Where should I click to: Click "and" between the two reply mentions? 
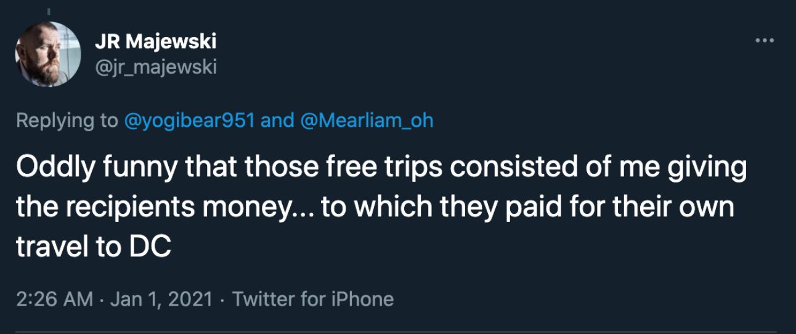(x=277, y=121)
